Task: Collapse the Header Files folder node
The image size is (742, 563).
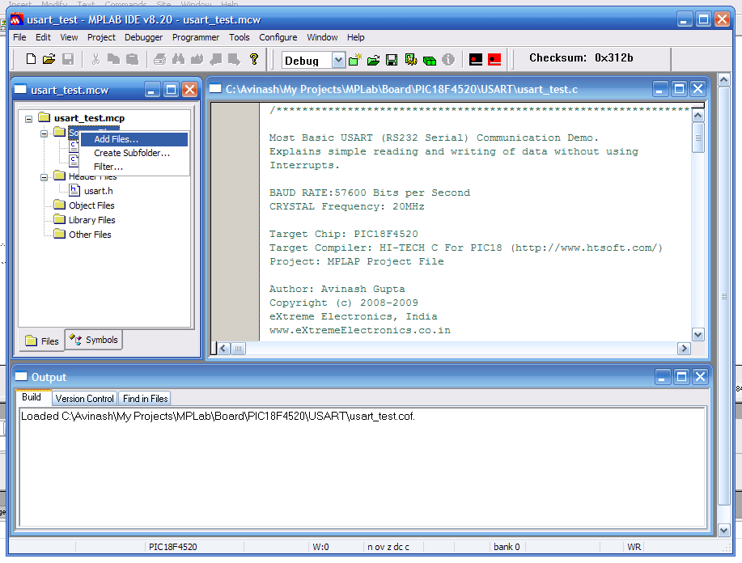Action: (44, 177)
